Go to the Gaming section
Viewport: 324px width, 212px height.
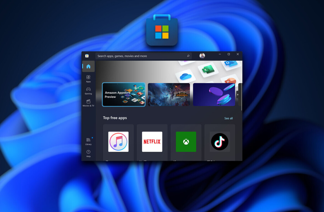[x=88, y=91]
